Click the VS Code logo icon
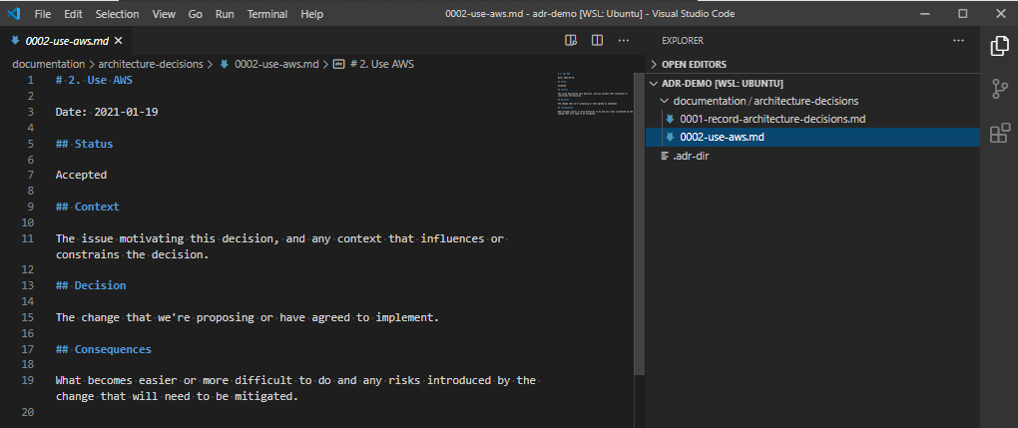Viewport: 1018px width, 428px height. click(x=14, y=13)
